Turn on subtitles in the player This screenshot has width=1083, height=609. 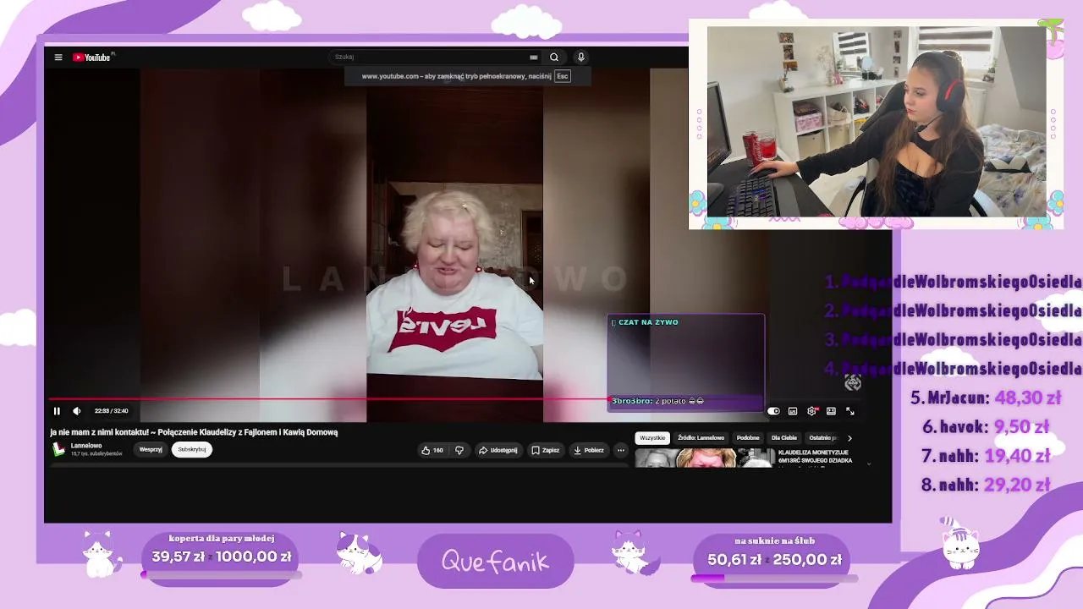click(793, 411)
